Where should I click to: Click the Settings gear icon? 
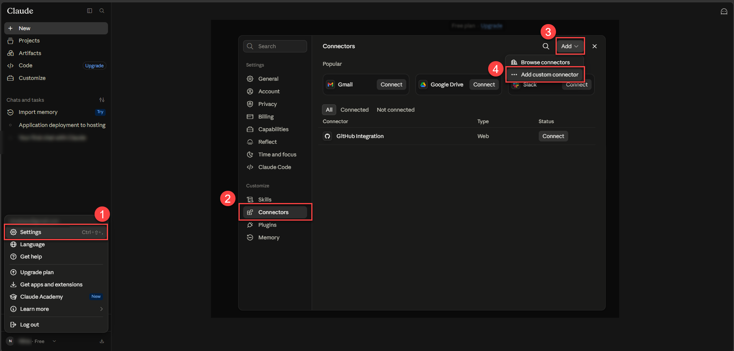tap(13, 232)
